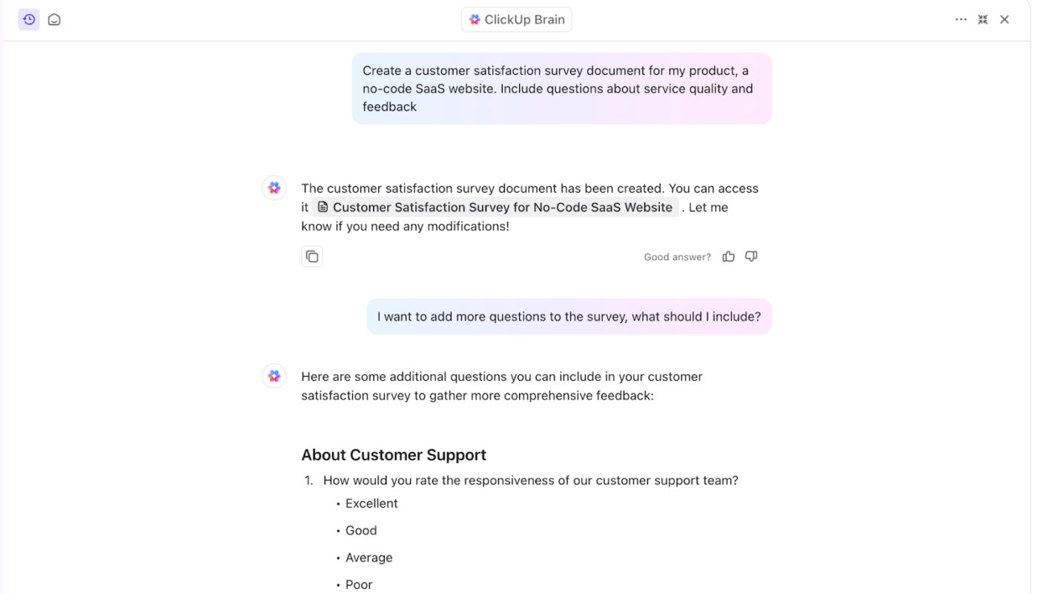Copy the first answer with copy icon
1038x594 pixels.
point(312,256)
